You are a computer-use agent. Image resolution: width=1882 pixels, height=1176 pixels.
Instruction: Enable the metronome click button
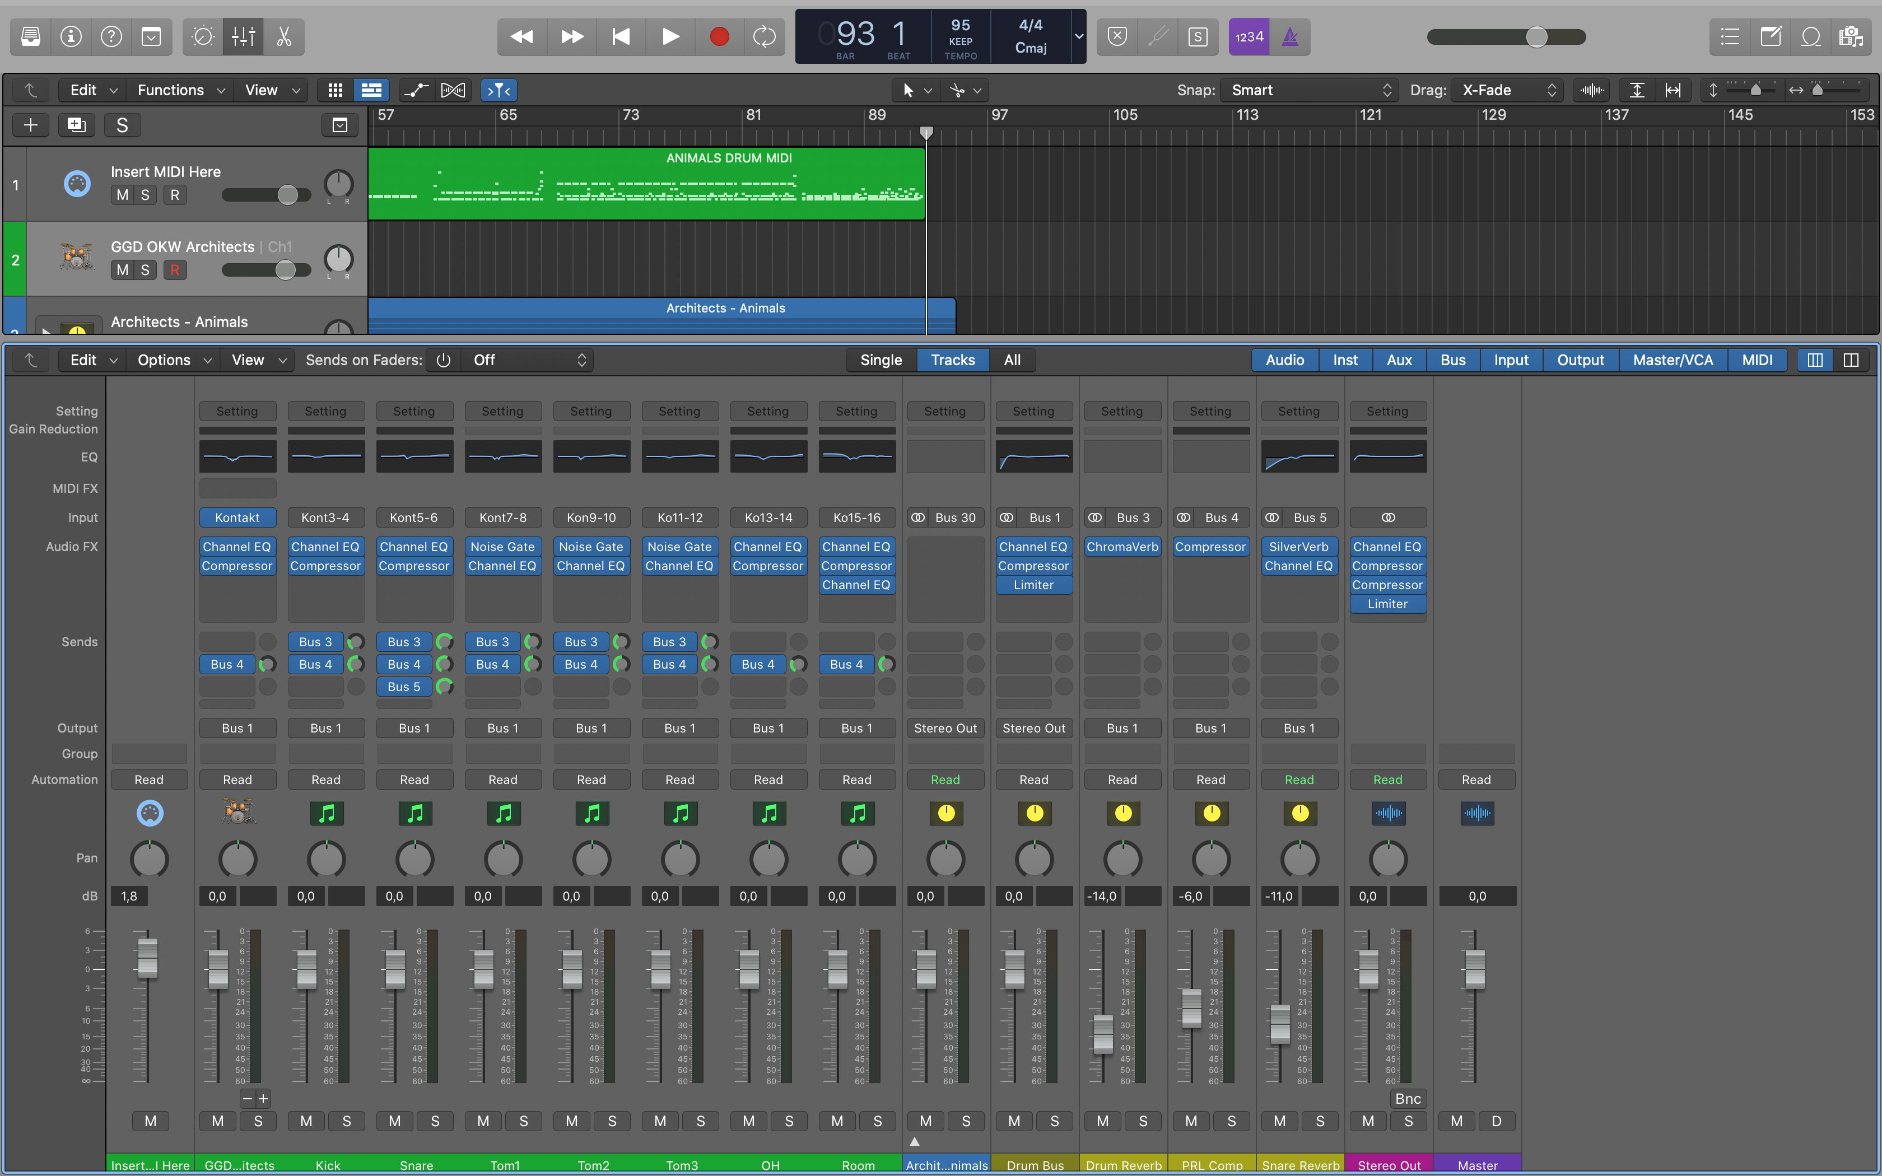pos(1289,36)
